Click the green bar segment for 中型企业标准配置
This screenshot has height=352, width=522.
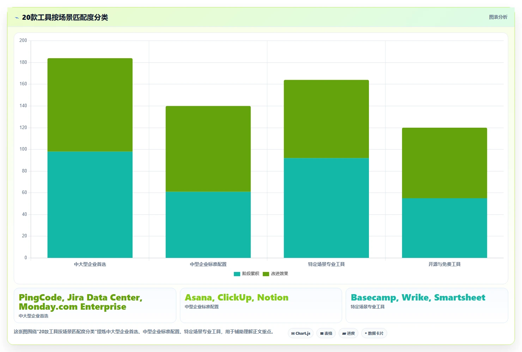tap(208, 149)
